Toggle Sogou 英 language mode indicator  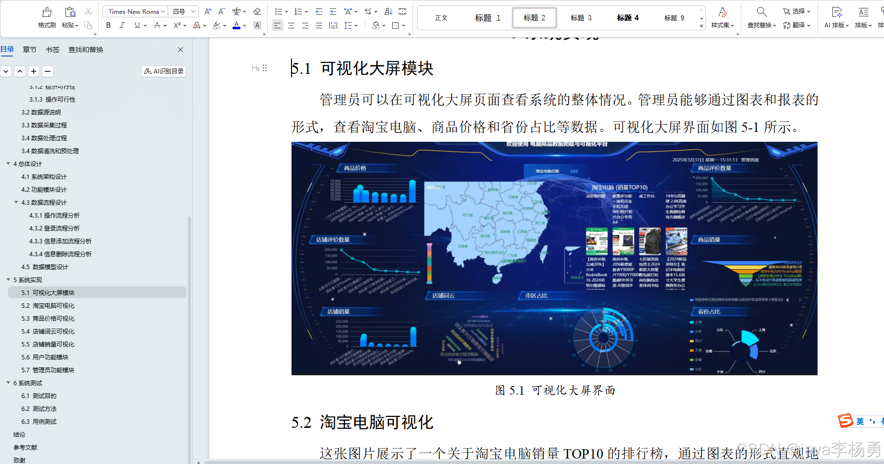(860, 421)
